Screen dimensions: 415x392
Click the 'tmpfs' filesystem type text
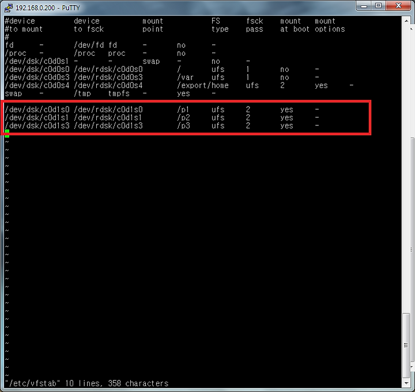tap(119, 94)
